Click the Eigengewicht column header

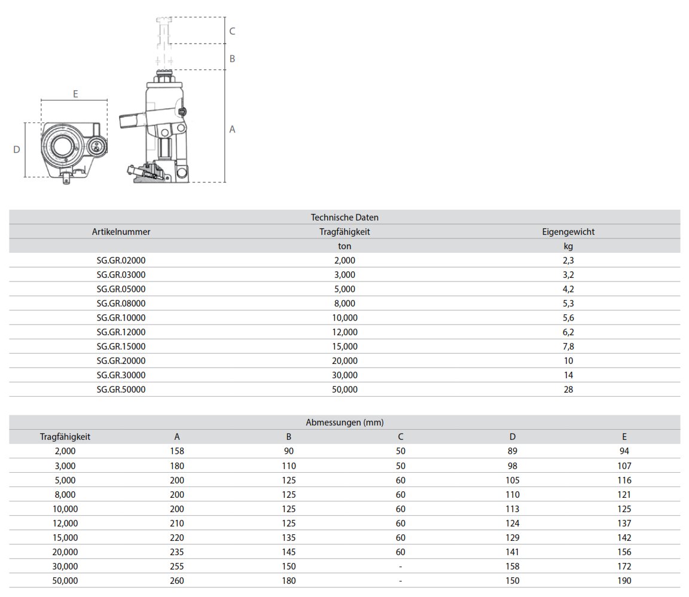click(569, 232)
